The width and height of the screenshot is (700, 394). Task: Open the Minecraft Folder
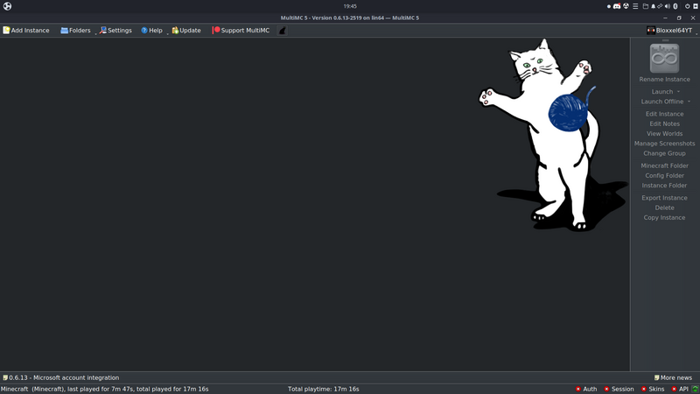tap(664, 165)
